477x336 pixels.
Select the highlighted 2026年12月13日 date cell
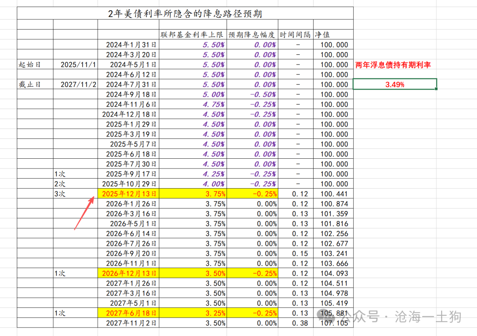pyautogui.click(x=129, y=273)
